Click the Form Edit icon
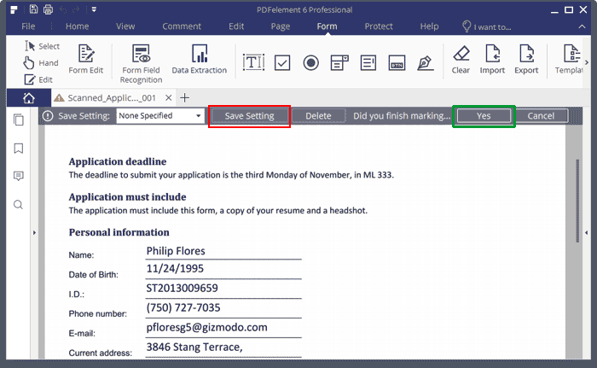Viewport: 597px width, 368px height. (85, 58)
